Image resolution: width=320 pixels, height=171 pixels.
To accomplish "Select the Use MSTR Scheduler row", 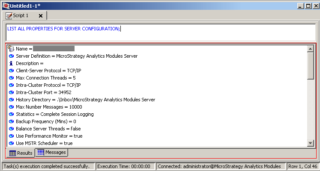I will (x=44, y=143).
